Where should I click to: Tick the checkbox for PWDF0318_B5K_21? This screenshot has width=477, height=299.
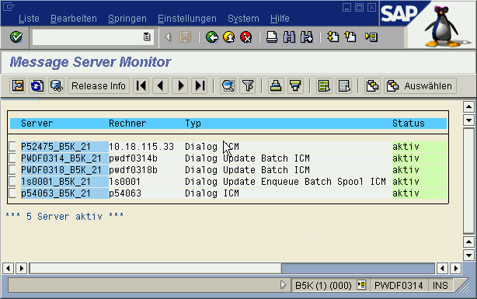pyautogui.click(x=12, y=169)
